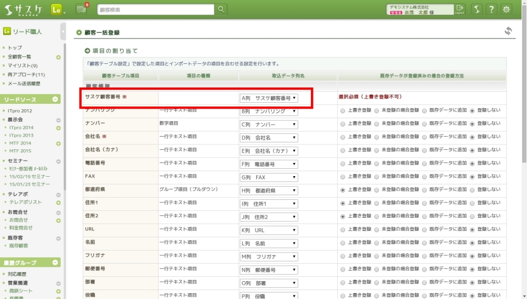Viewport: 527px width, 299px height.
Task: Open メール送信履歴 in the sidebar
Action: point(24,84)
